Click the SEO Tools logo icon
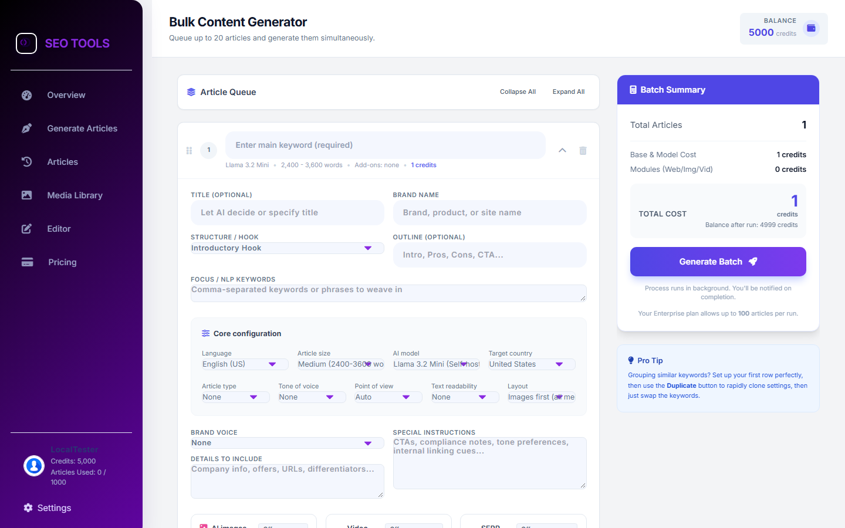The width and height of the screenshot is (845, 528). click(26, 43)
